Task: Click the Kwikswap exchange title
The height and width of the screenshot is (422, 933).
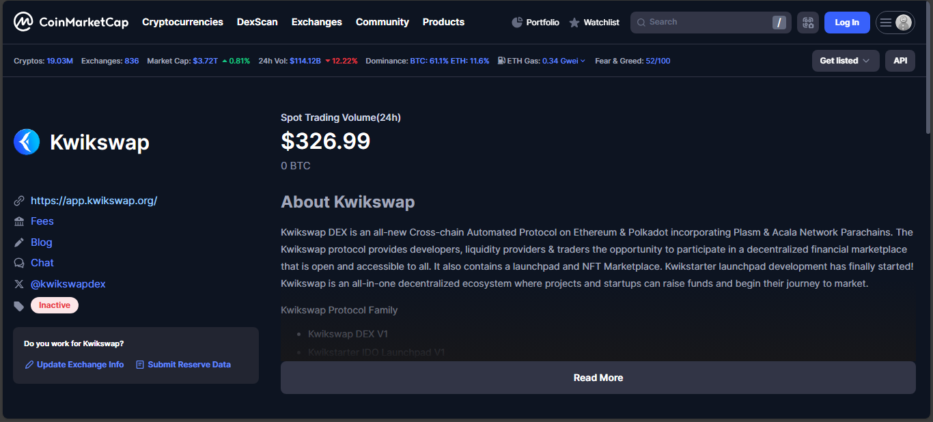Action: tap(100, 143)
